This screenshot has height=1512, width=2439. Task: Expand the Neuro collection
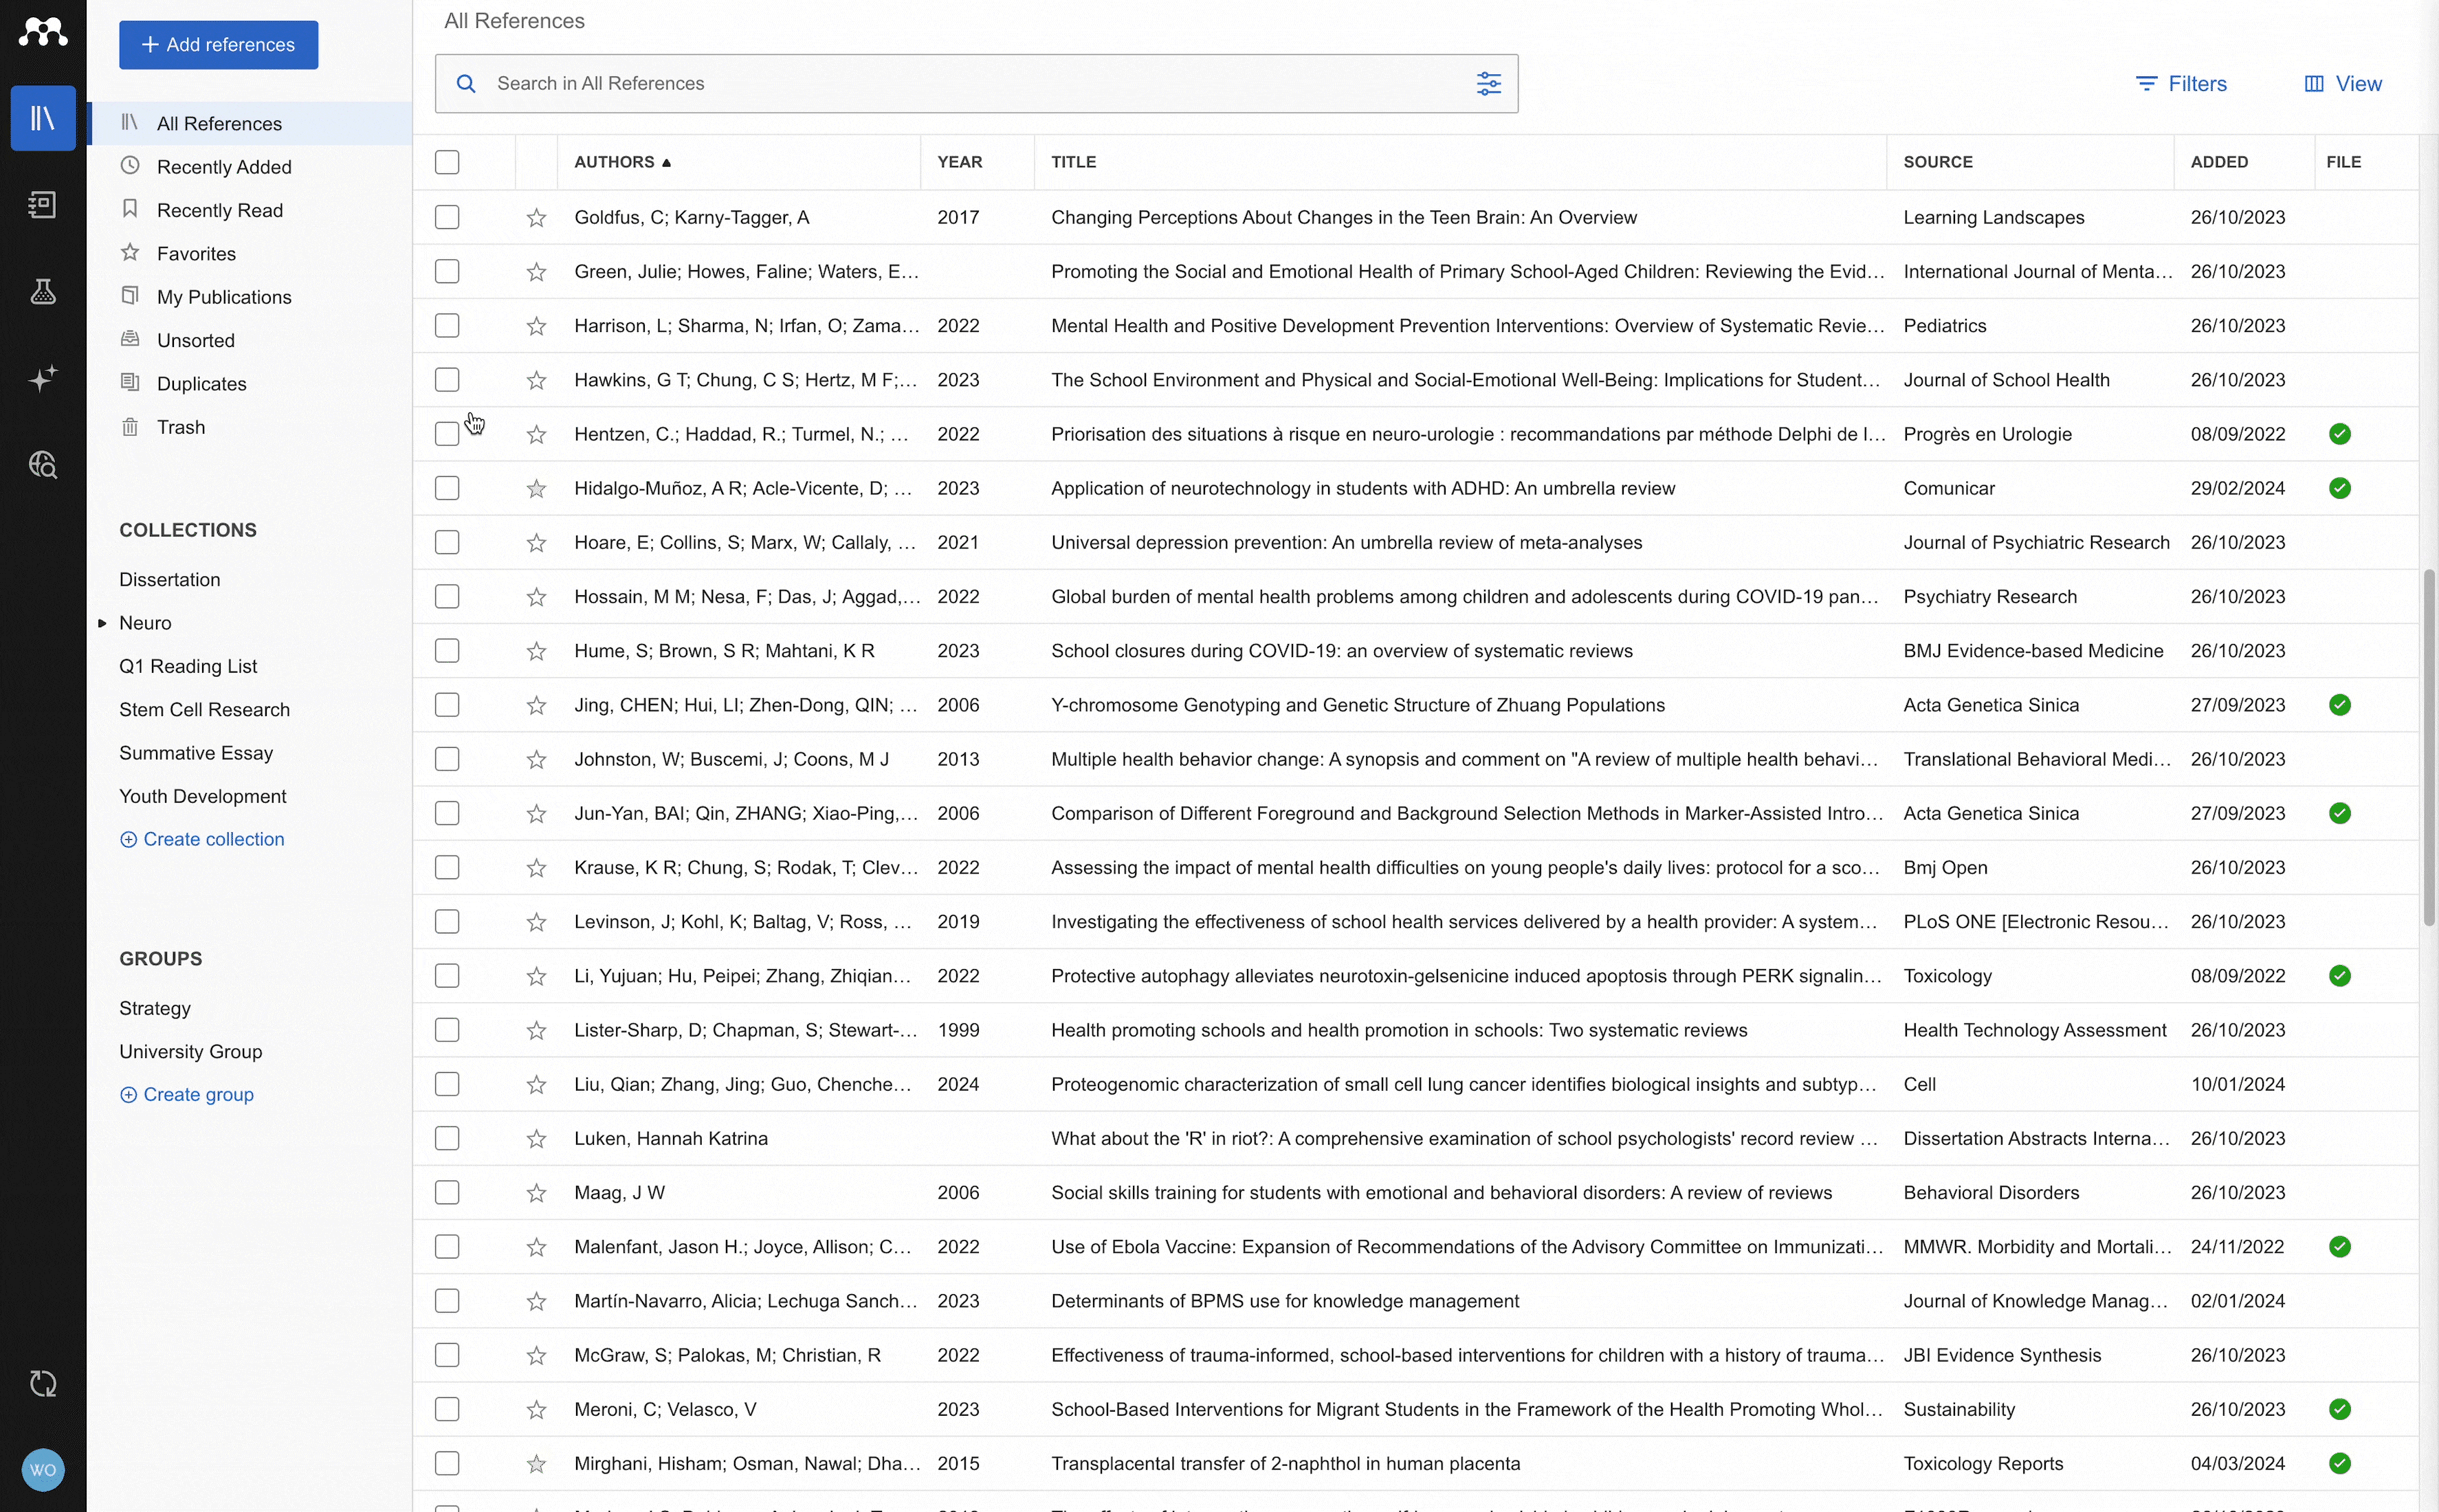coord(102,623)
